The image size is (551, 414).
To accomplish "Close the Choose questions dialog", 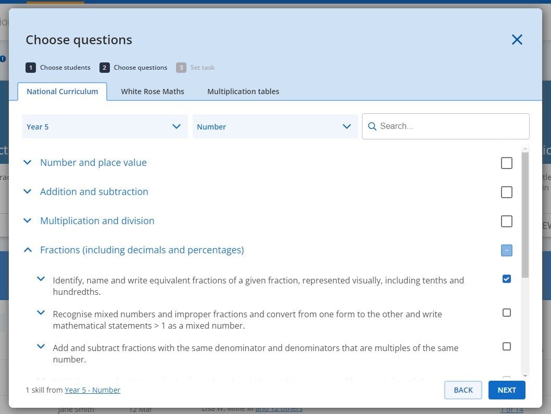I will [x=517, y=40].
